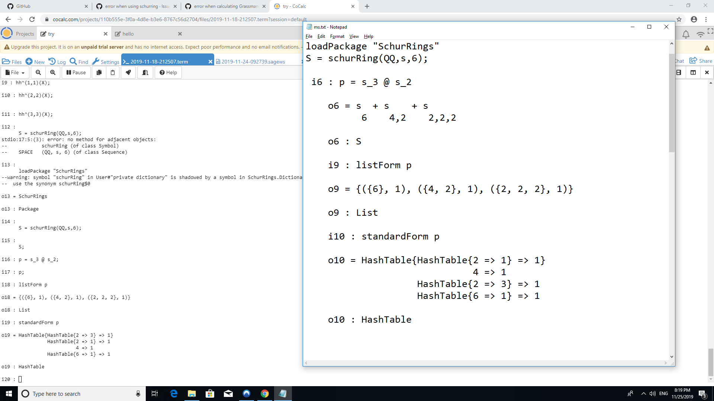Screen dimensions: 714x401
Task: Open the Files browser in CoCalc
Action: pos(12,61)
